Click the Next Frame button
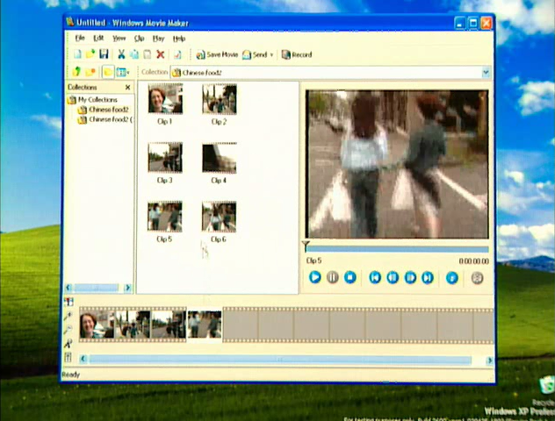Image resolution: width=555 pixels, height=421 pixels. pyautogui.click(x=410, y=277)
